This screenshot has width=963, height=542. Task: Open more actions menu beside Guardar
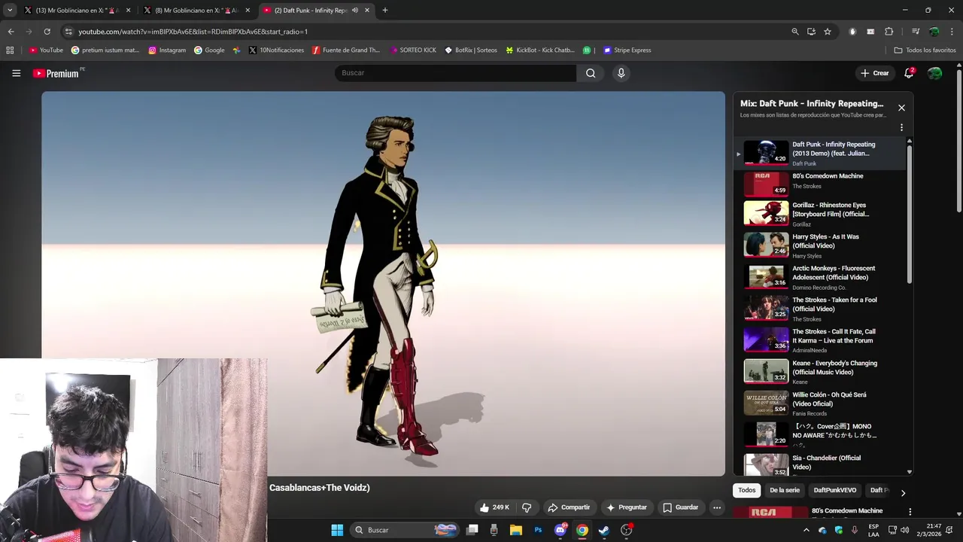pyautogui.click(x=717, y=507)
